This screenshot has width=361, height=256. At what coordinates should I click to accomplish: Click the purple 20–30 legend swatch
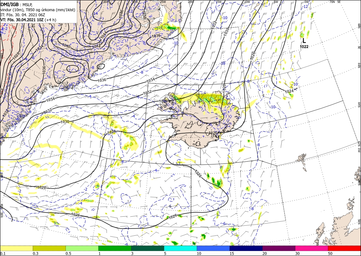pyautogui.click(x=279, y=248)
